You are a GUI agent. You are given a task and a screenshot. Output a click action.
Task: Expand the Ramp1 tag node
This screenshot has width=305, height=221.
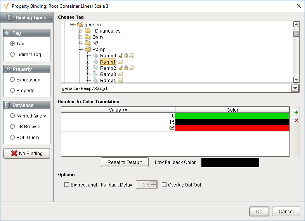88,62
